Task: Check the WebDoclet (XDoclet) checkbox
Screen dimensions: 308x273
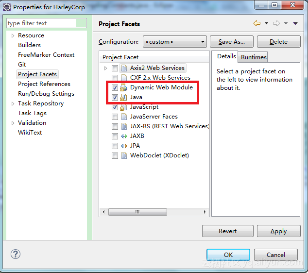Action: (115, 155)
